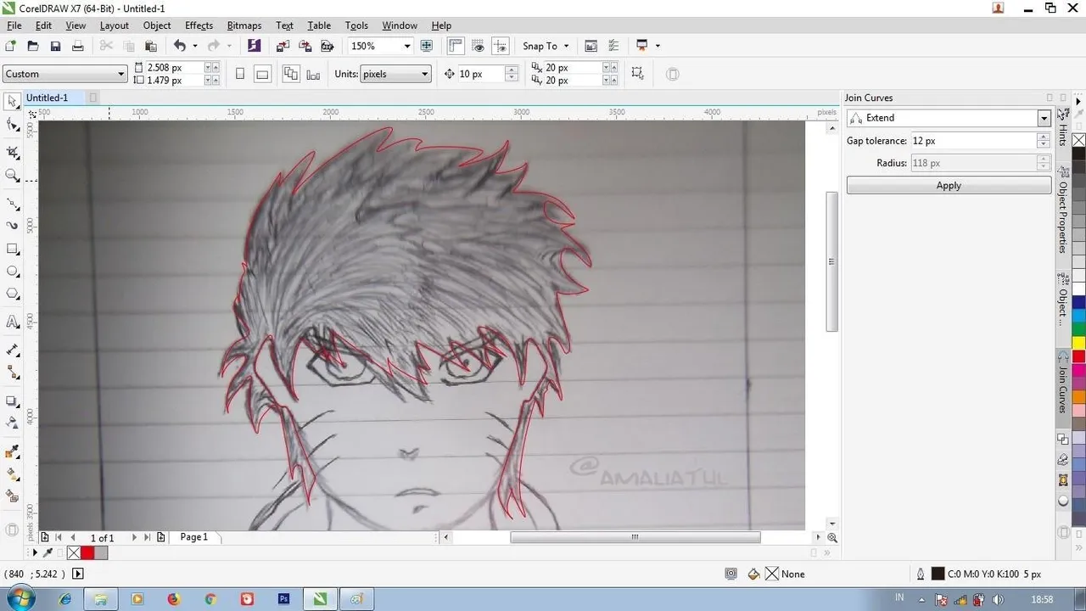This screenshot has height=611, width=1086.
Task: Select the Pick tool
Action: click(12, 102)
